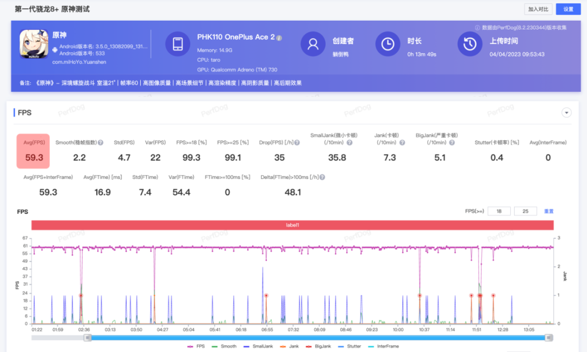The image size is (587, 352).
Task: Open 设置 settings button
Action: pyautogui.click(x=568, y=9)
